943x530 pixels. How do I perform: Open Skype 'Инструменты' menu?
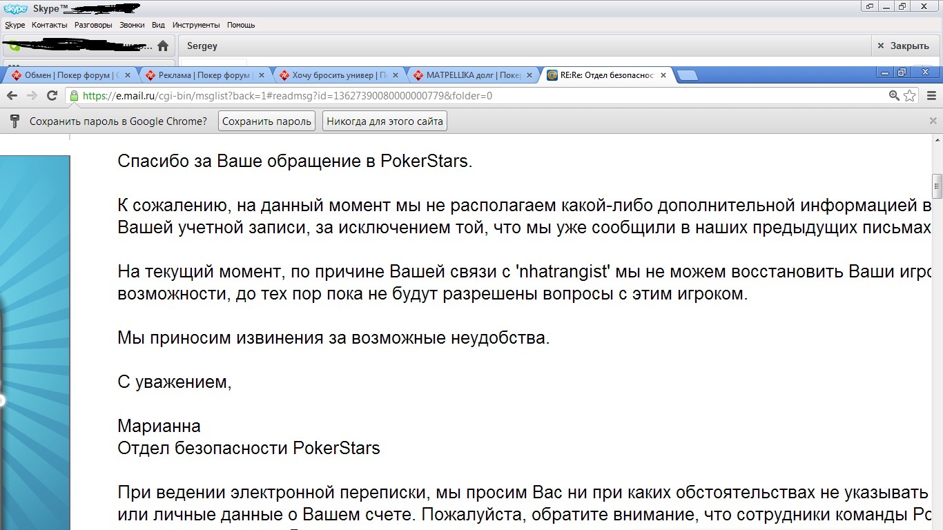click(x=195, y=25)
